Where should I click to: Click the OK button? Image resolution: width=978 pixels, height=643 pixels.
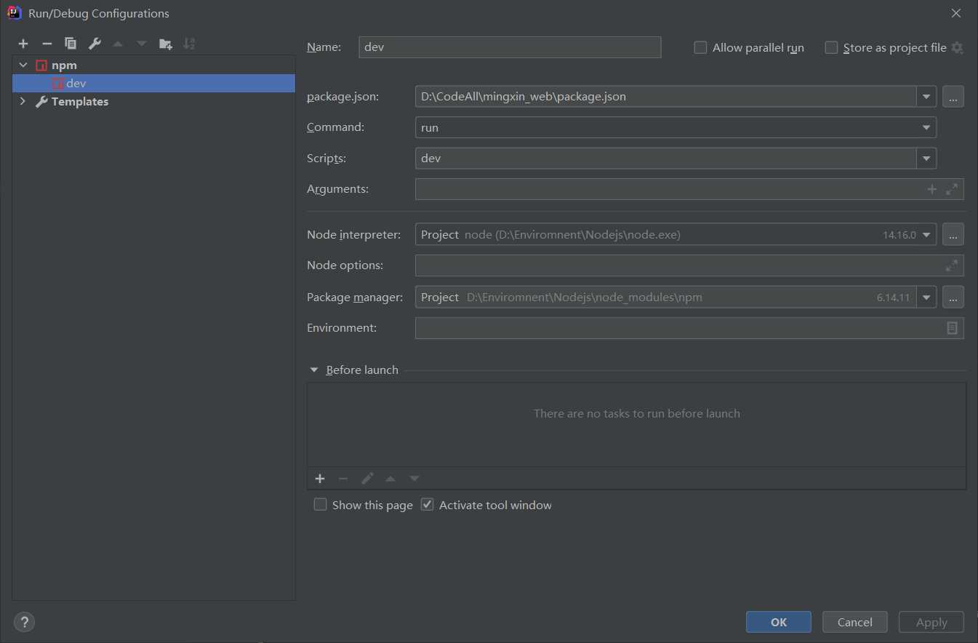point(778,622)
